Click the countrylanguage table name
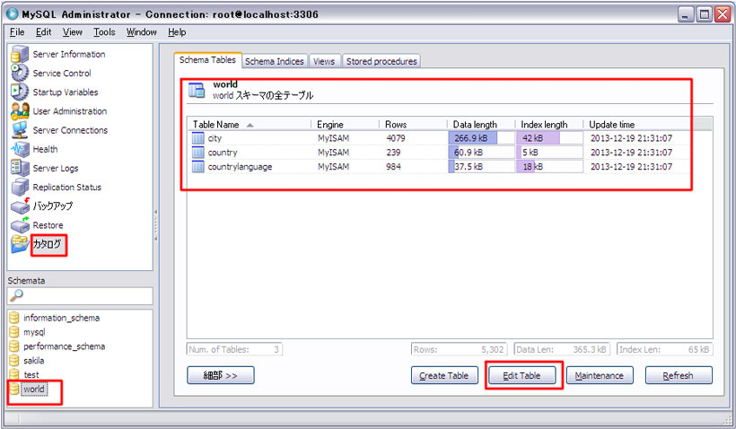Image resolution: width=736 pixels, height=429 pixels. tap(240, 167)
